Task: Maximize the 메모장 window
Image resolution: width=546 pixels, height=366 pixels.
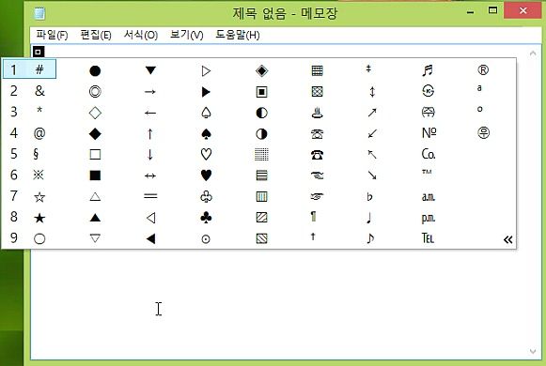Action: pos(492,10)
